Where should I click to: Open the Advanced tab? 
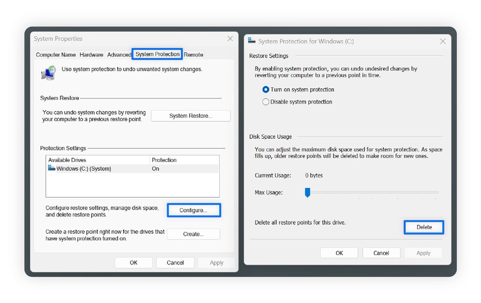pos(119,54)
